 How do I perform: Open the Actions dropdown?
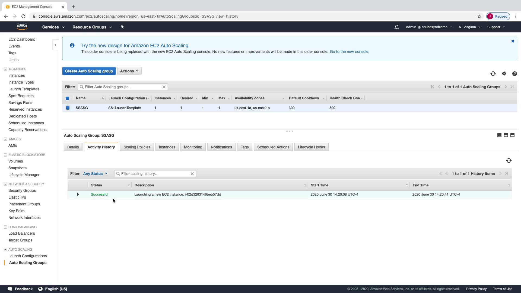[129, 71]
